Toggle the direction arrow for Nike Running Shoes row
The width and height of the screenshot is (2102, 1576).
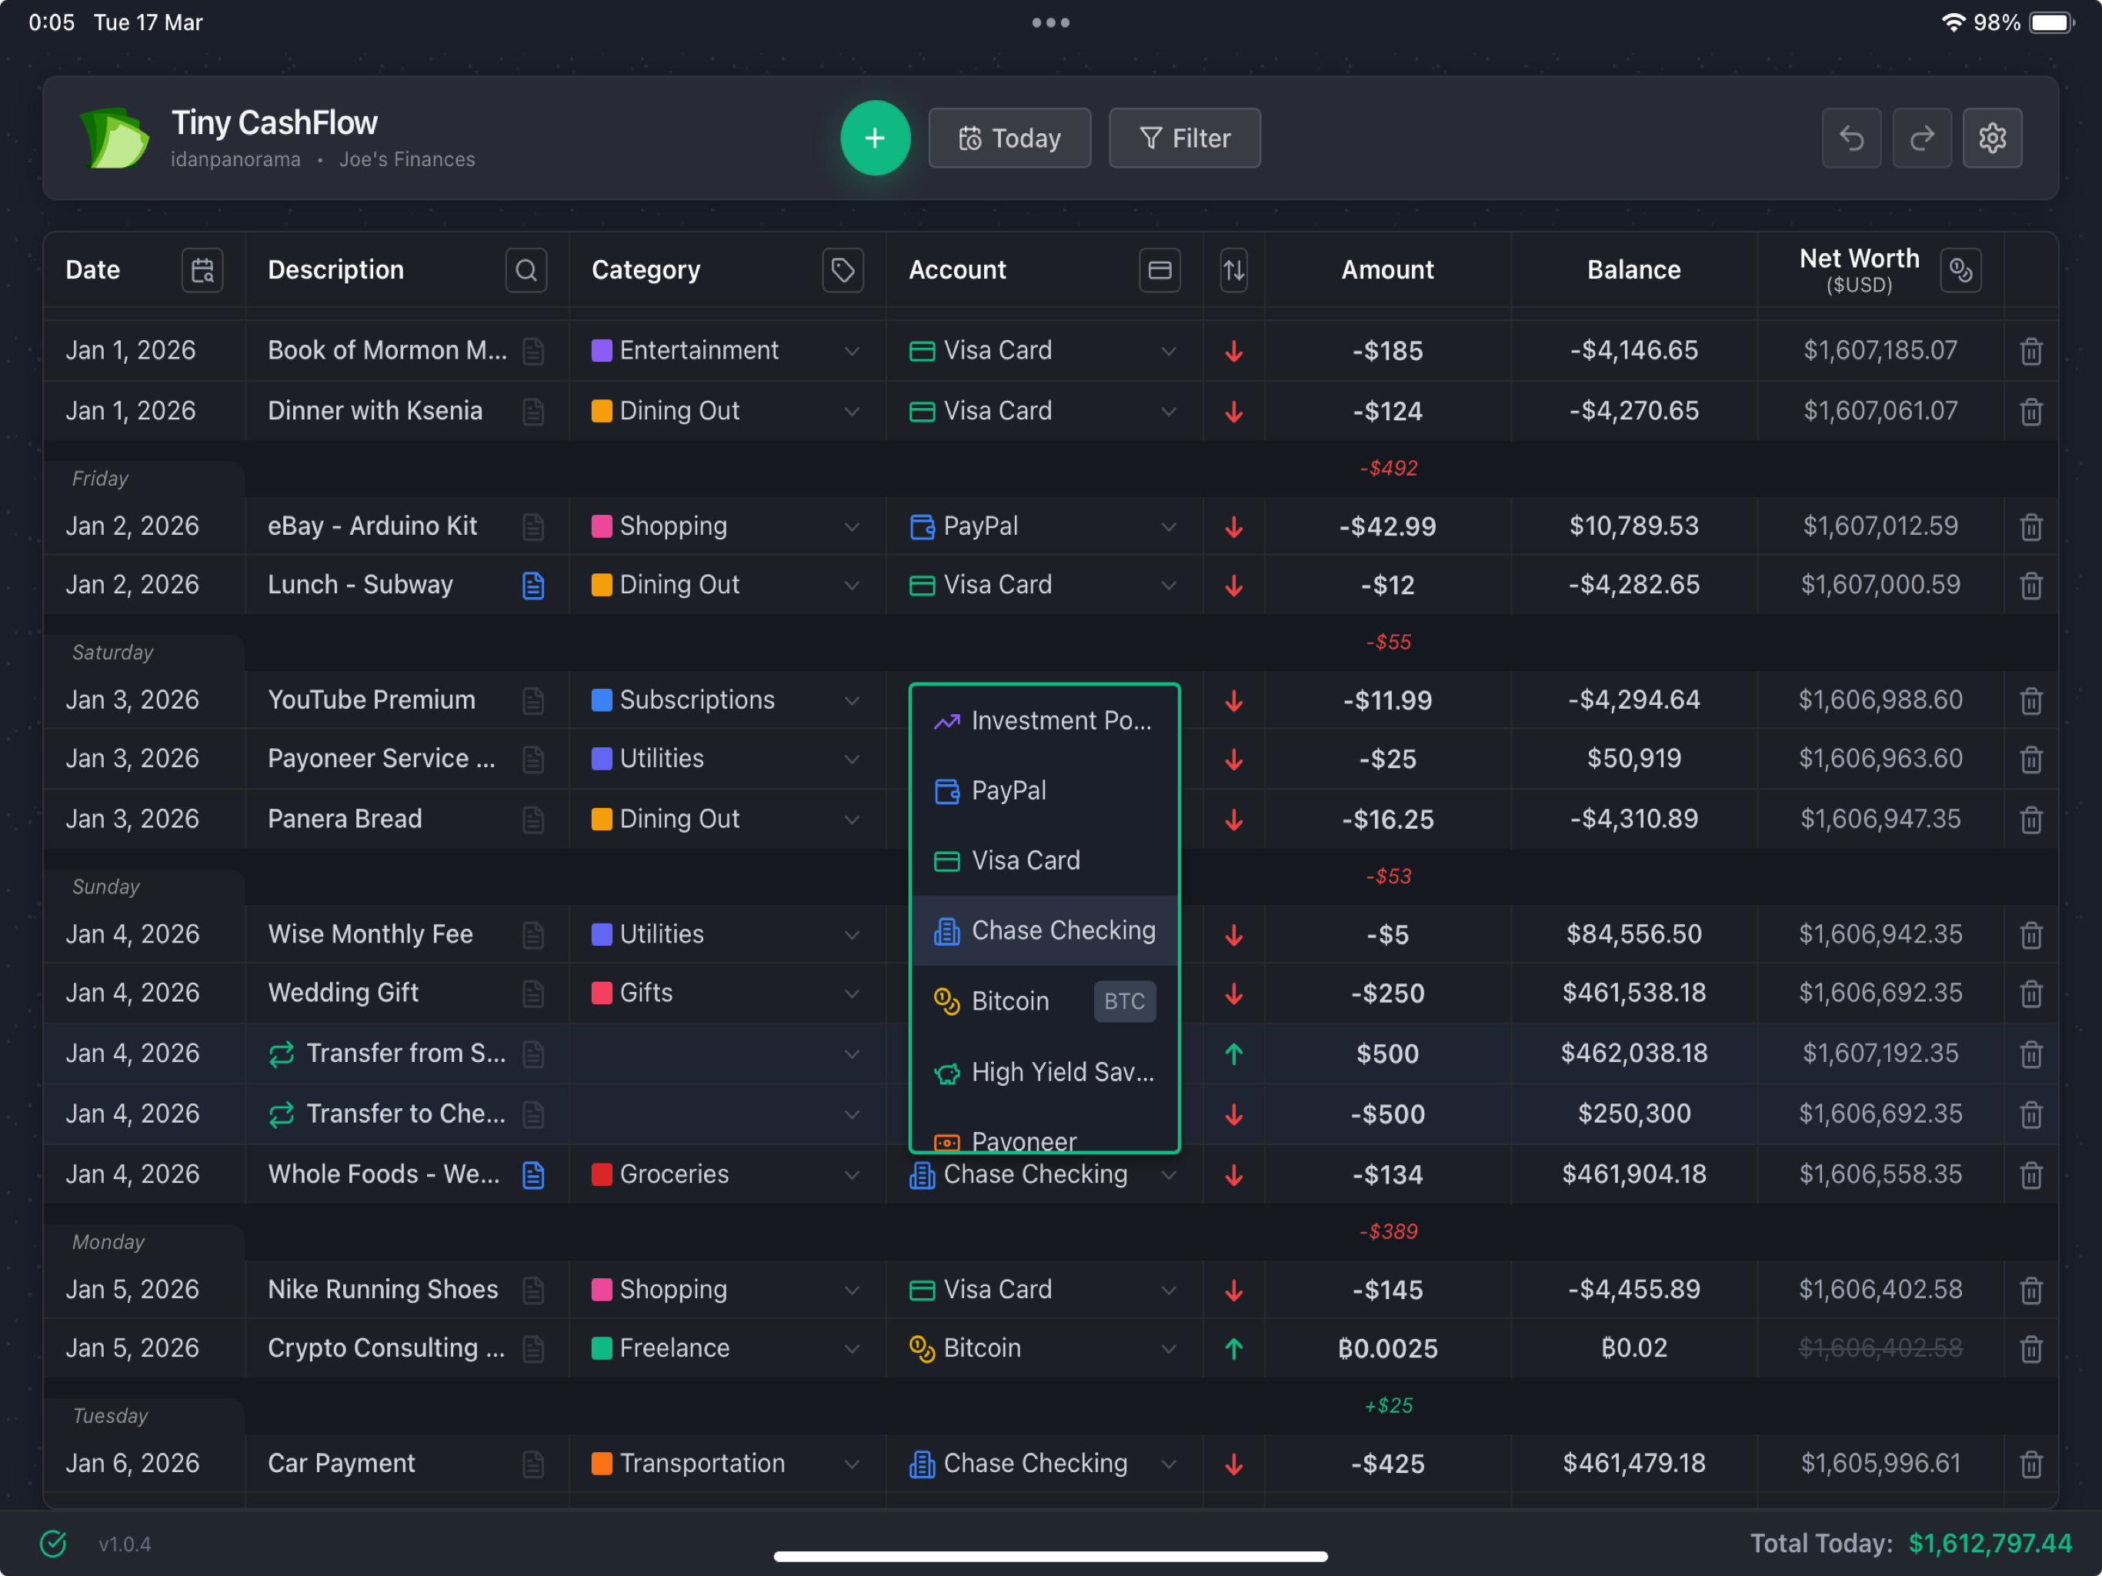tap(1233, 1290)
